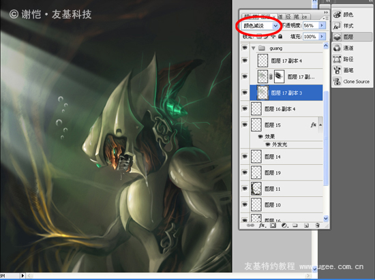
Task: Click the delete layer trash icon
Action: pos(317,225)
